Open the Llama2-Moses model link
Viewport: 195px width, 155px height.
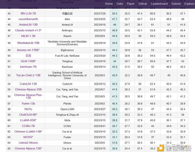pyautogui.click(x=28, y=143)
